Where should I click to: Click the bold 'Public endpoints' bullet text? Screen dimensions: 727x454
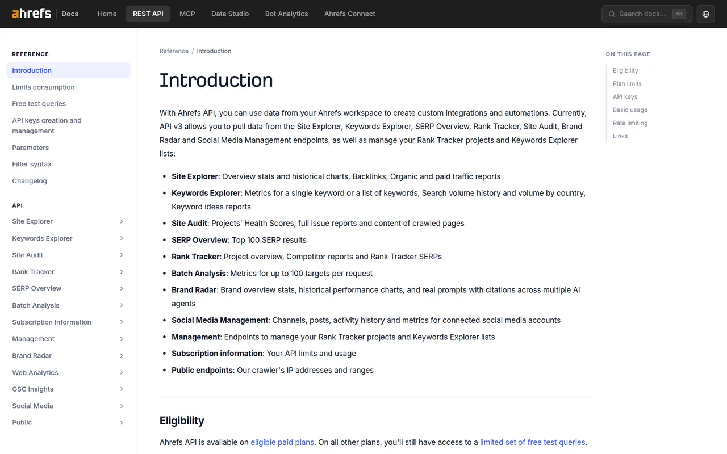[x=202, y=370]
